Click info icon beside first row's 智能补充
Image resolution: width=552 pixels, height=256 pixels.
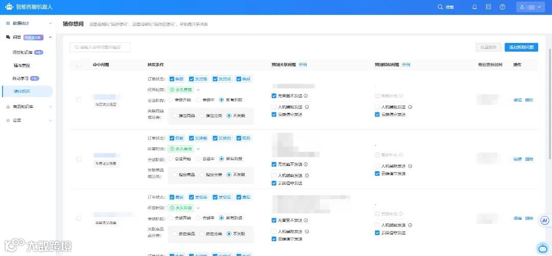point(401,96)
